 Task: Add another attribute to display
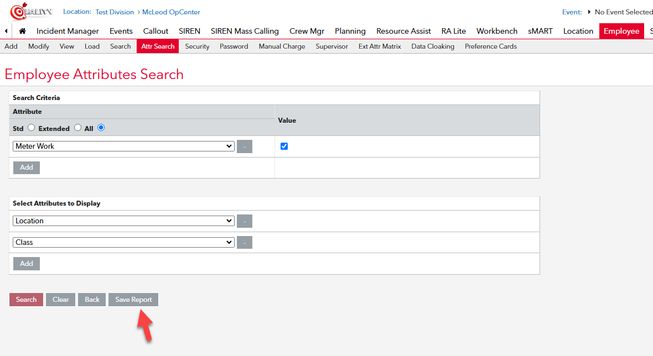pos(27,264)
